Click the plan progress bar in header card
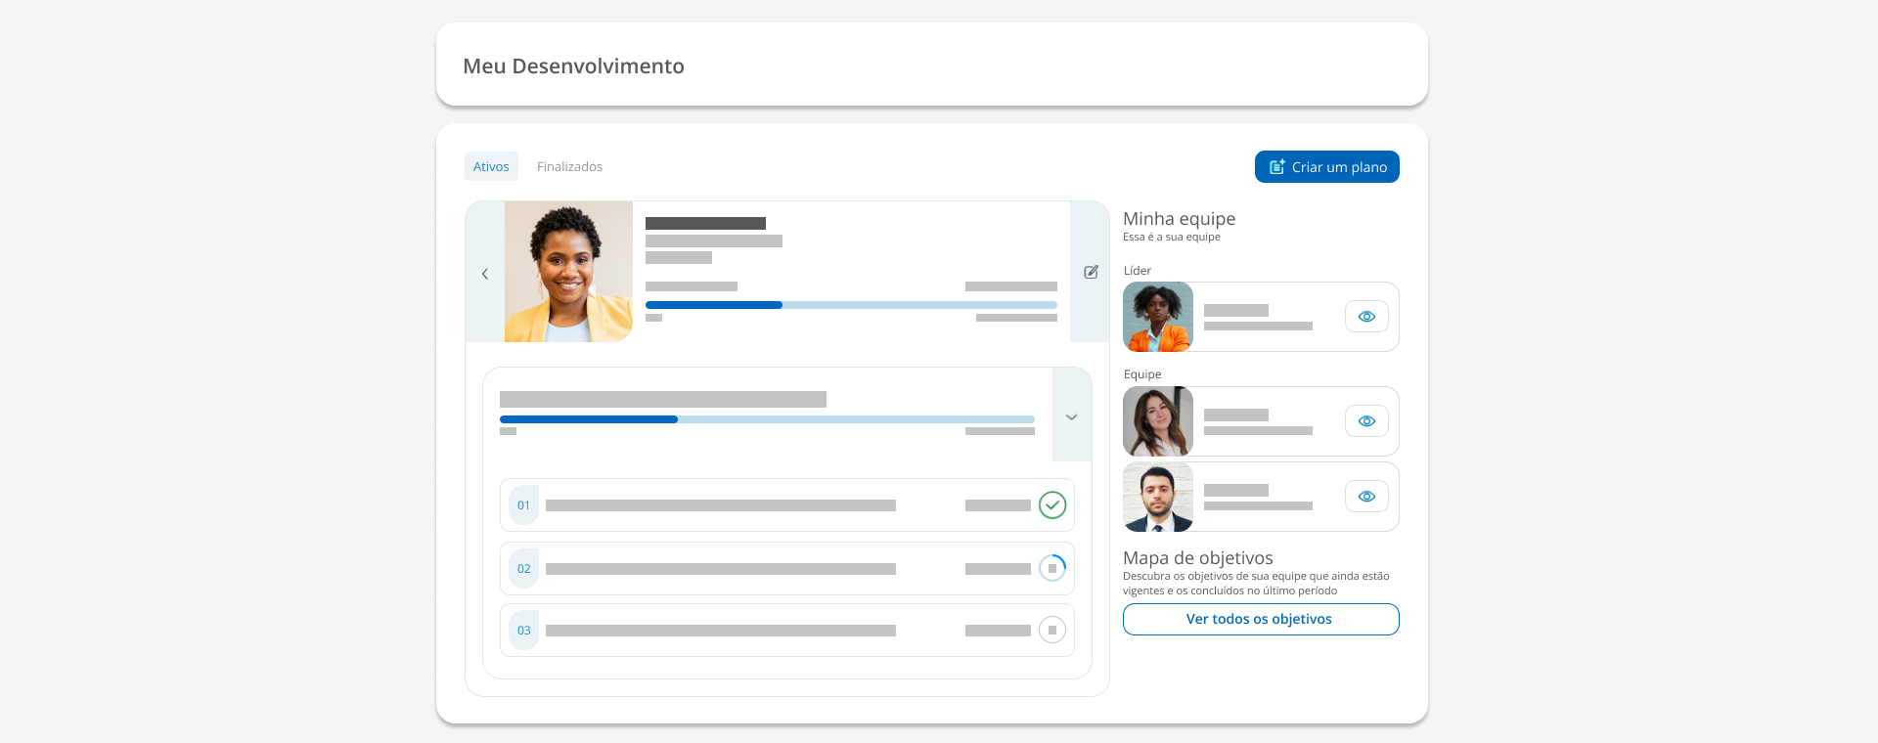The width and height of the screenshot is (1878, 743). coord(851,305)
